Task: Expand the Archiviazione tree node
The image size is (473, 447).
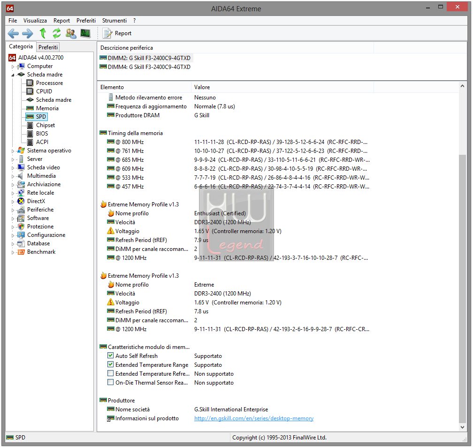Action: click(13, 185)
